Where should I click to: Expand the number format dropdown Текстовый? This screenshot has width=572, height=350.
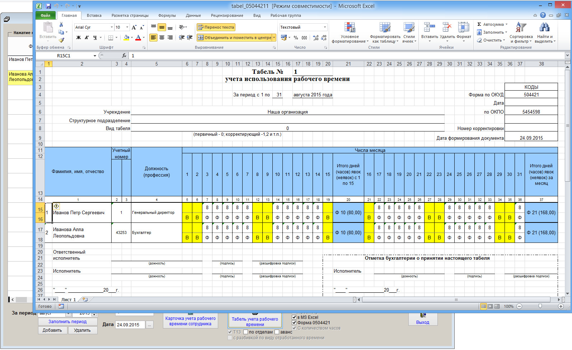325,27
